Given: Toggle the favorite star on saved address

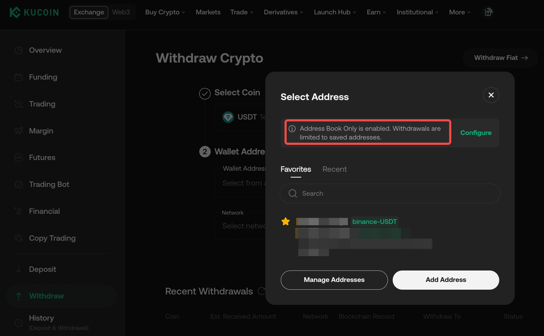Looking at the screenshot, I should 286,222.
